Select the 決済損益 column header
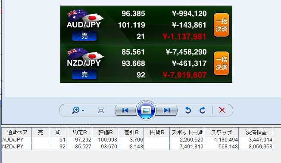The height and width of the screenshot is (163, 281). [x=256, y=132]
